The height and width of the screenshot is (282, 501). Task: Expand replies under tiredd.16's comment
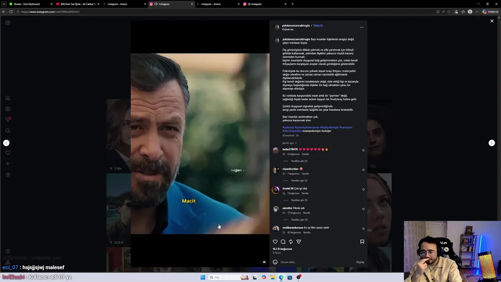pyautogui.click(x=299, y=200)
